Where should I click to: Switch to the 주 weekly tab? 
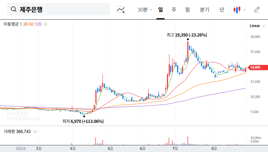coord(174,9)
